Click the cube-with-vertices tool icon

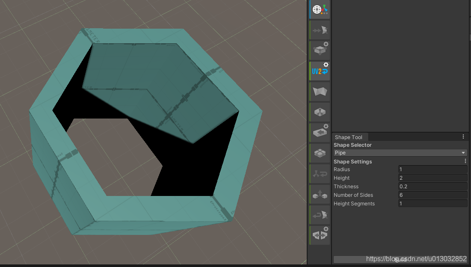click(x=319, y=51)
